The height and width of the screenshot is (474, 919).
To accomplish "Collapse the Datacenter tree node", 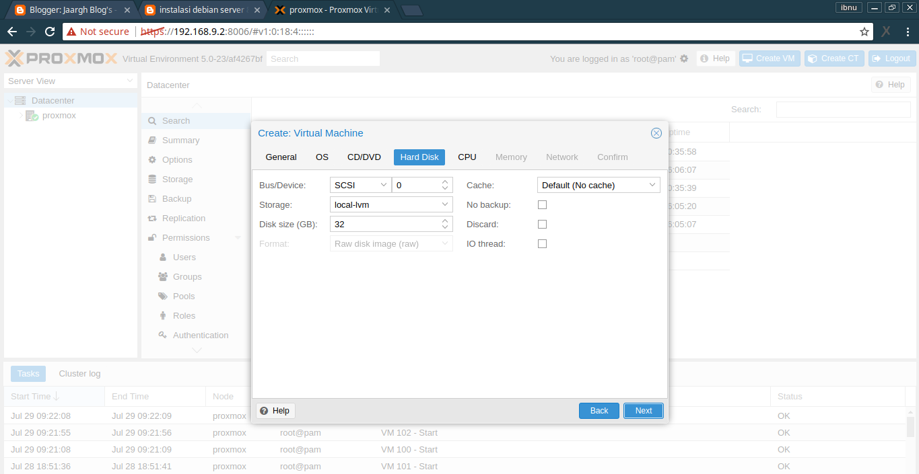I will pos(9,100).
